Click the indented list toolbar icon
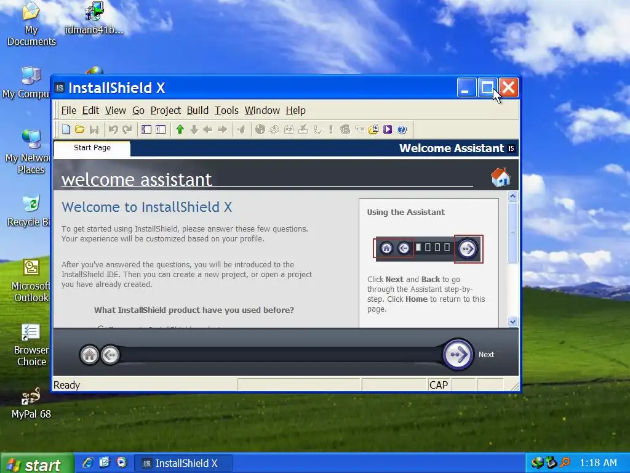 pyautogui.click(x=359, y=129)
